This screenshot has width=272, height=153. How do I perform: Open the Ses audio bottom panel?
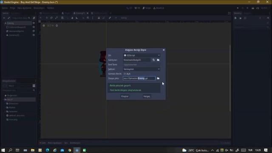tap(66, 143)
